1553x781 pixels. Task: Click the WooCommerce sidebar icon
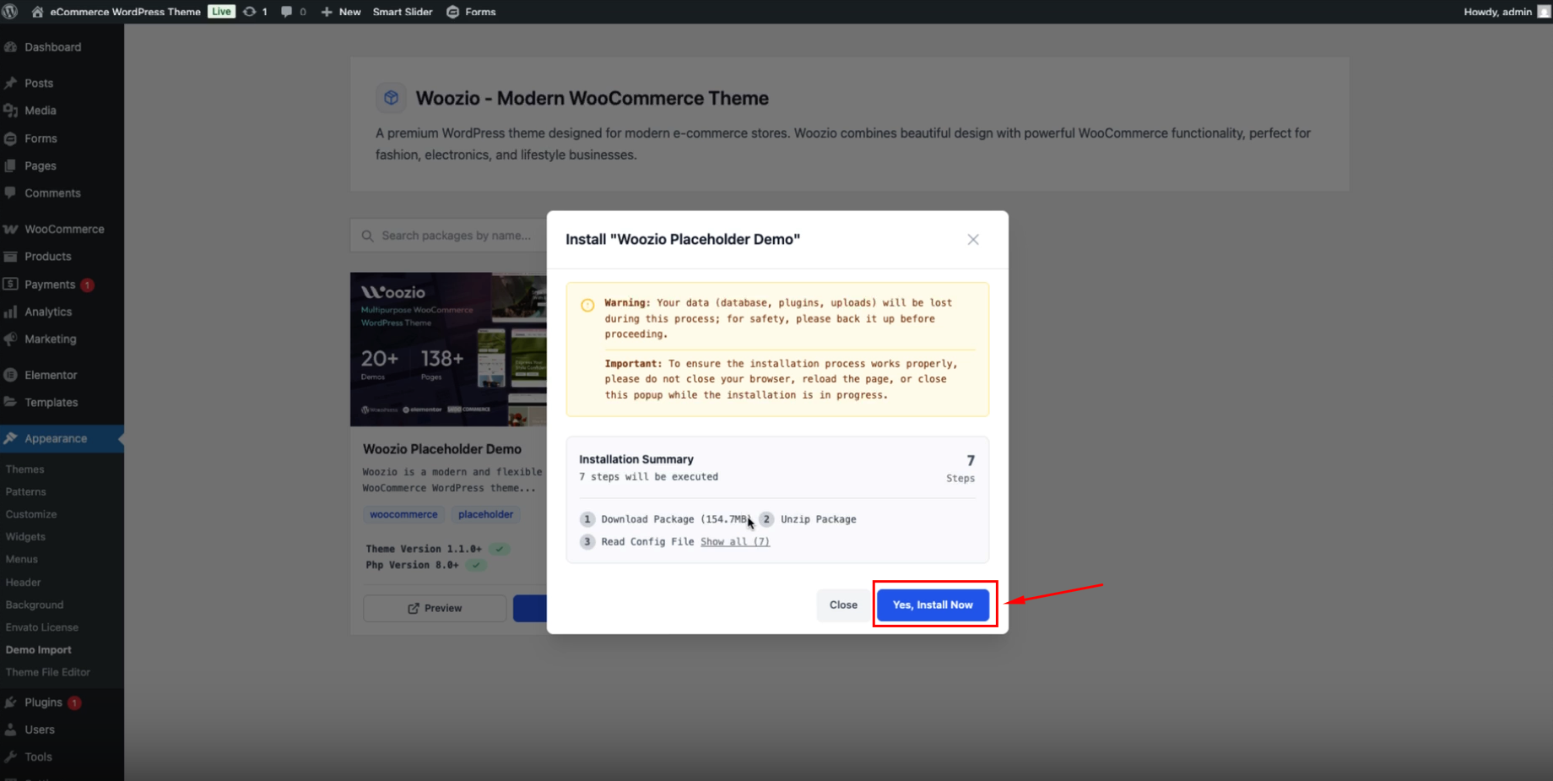click(x=11, y=229)
